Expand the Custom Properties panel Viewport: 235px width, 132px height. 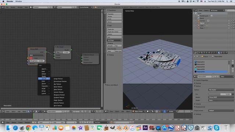pyautogui.click(x=201, y=80)
